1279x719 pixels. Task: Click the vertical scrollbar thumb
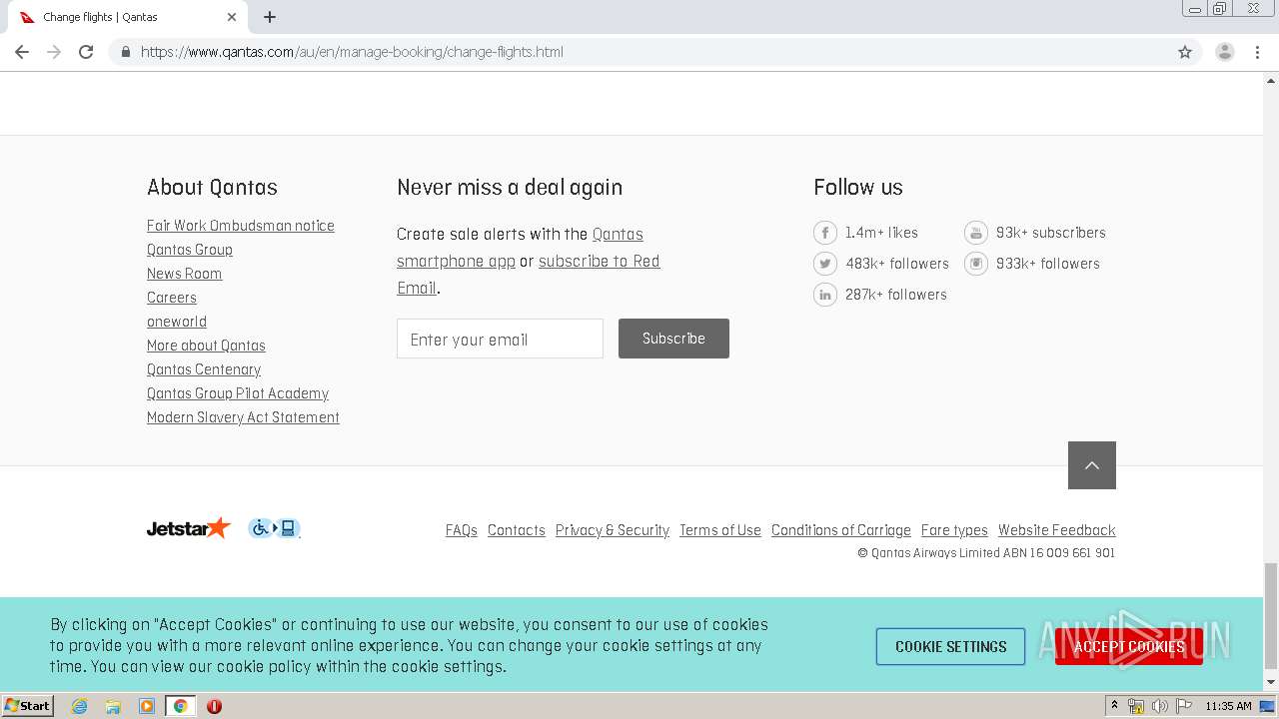pyautogui.click(x=1271, y=614)
